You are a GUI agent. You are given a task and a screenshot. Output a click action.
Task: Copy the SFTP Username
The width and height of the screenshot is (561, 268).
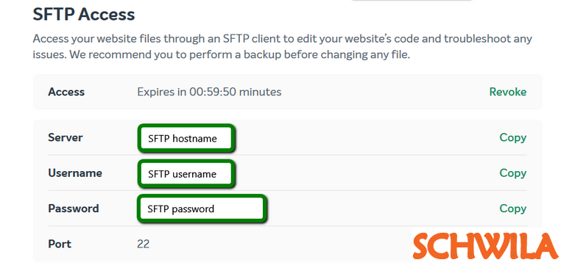click(x=512, y=173)
